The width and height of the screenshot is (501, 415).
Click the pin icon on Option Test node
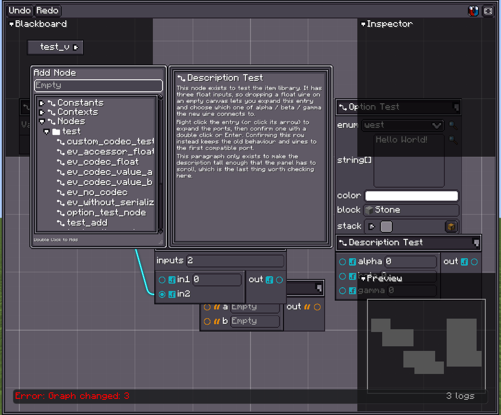[456, 107]
